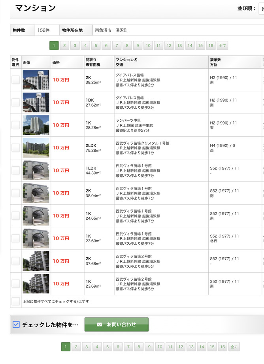Open thumbnail of the 1LDK 44.39m² listing
Screen dimensions: 264x364
36,170
